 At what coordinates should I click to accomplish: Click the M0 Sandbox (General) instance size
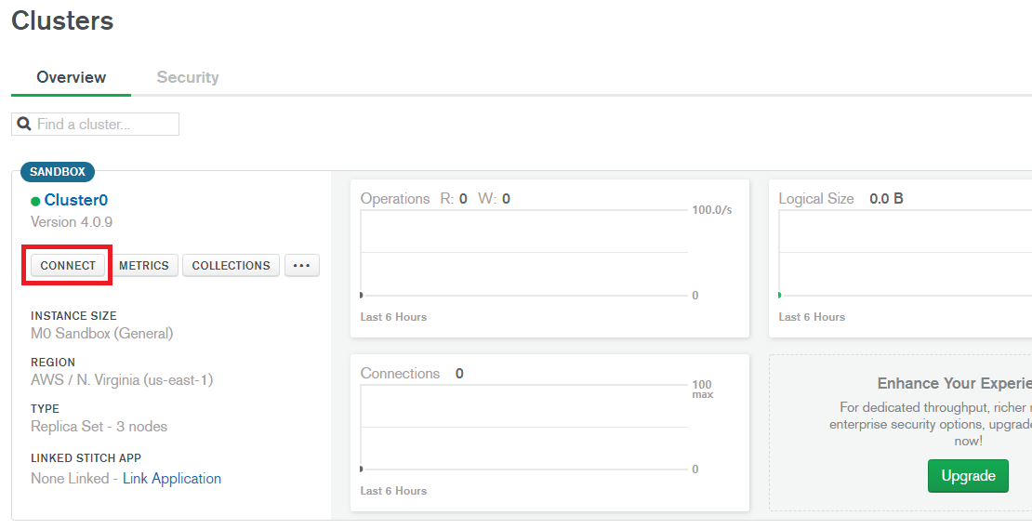pos(102,334)
